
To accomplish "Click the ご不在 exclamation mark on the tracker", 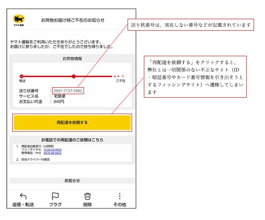I will [x=122, y=76].
